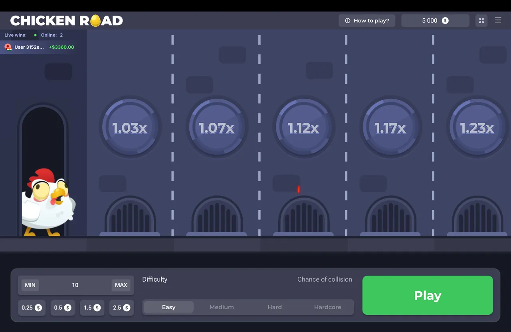Click the sewer grate below 1.23x

point(477,216)
